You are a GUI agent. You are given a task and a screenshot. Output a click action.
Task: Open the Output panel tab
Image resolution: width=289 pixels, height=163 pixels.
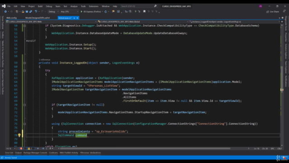18,153
